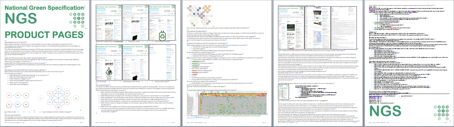
Task: Select the 'NGS ENRICHMENT' heading on page 2
Action: coord(103,85)
